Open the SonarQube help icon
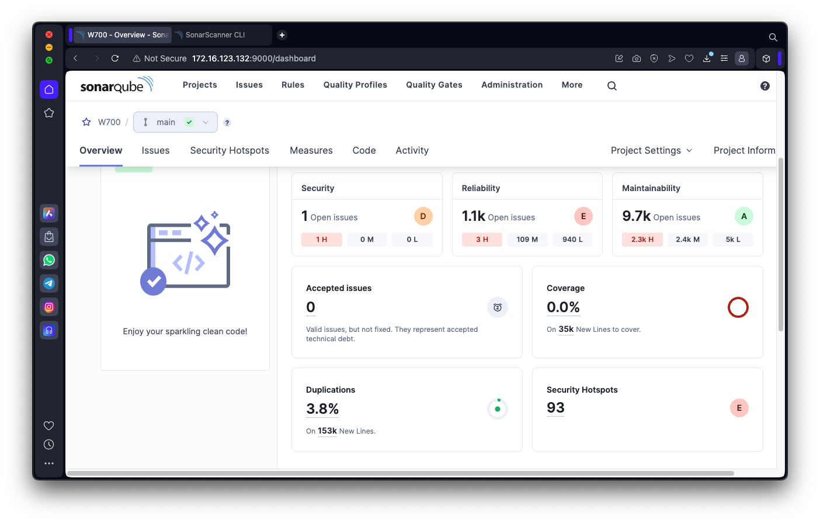The image size is (820, 523). click(x=765, y=86)
